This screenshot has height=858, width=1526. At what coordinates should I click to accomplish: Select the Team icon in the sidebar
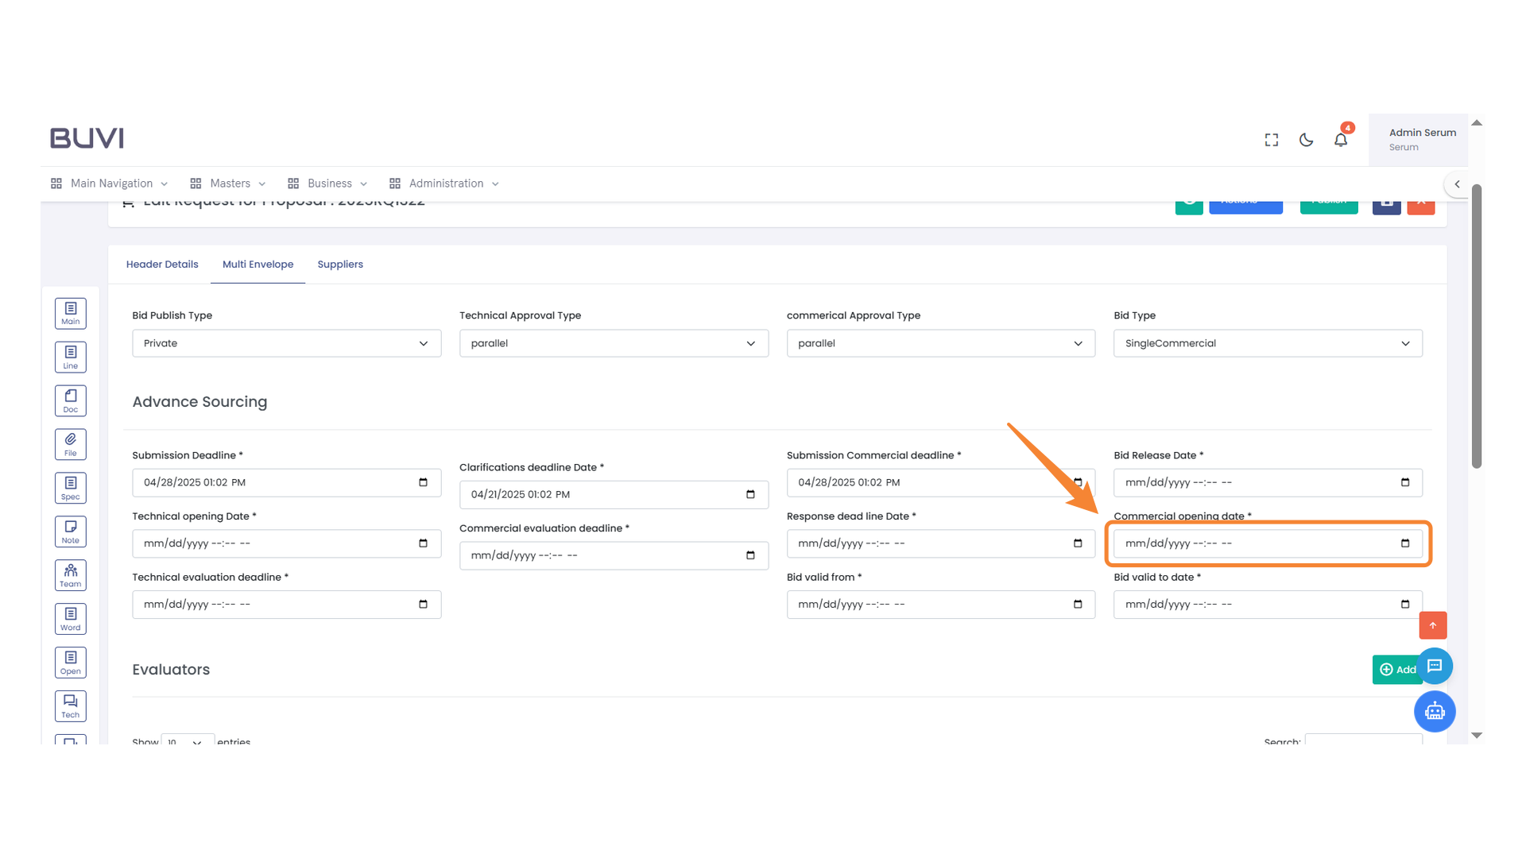pyautogui.click(x=70, y=574)
